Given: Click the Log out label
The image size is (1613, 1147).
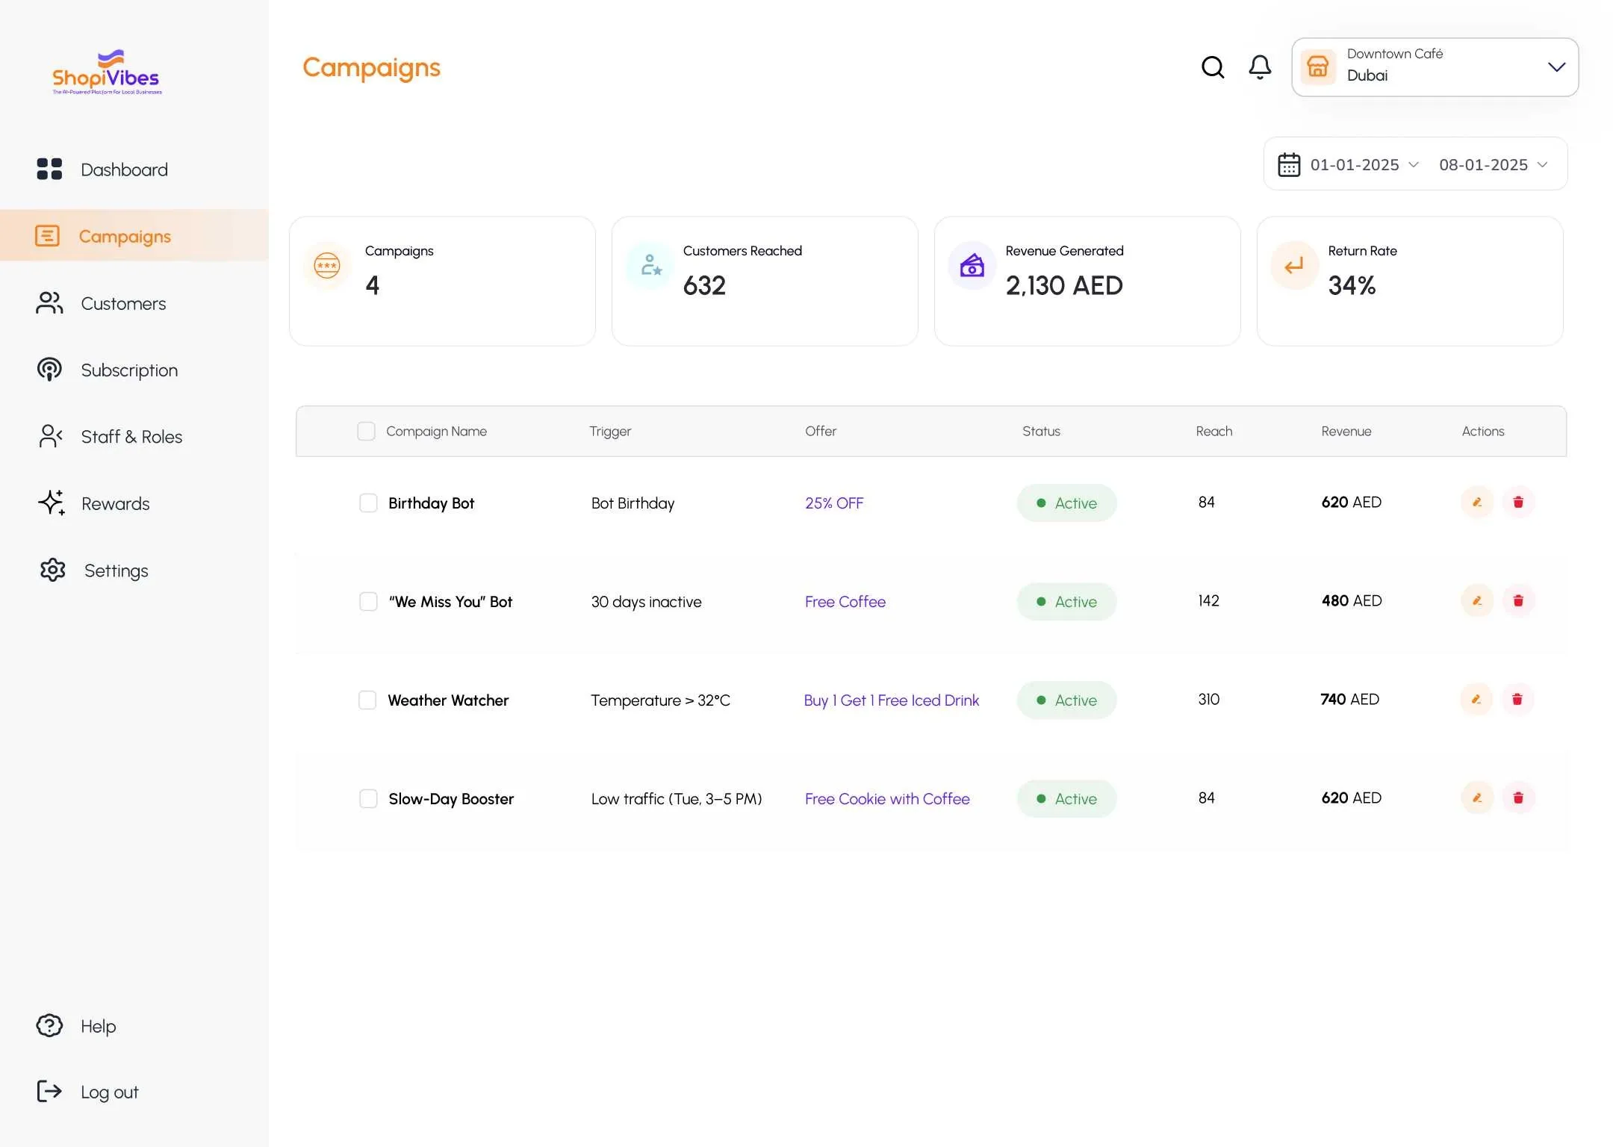Looking at the screenshot, I should [x=110, y=1092].
